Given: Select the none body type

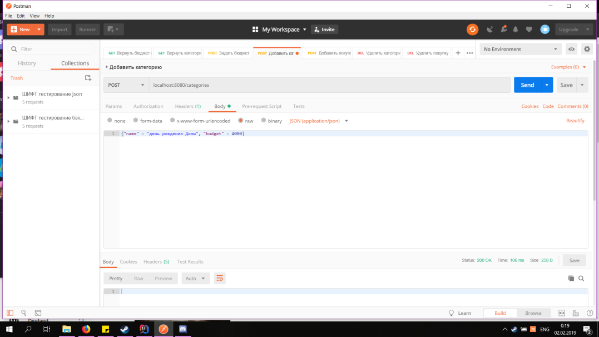Looking at the screenshot, I should coord(110,120).
